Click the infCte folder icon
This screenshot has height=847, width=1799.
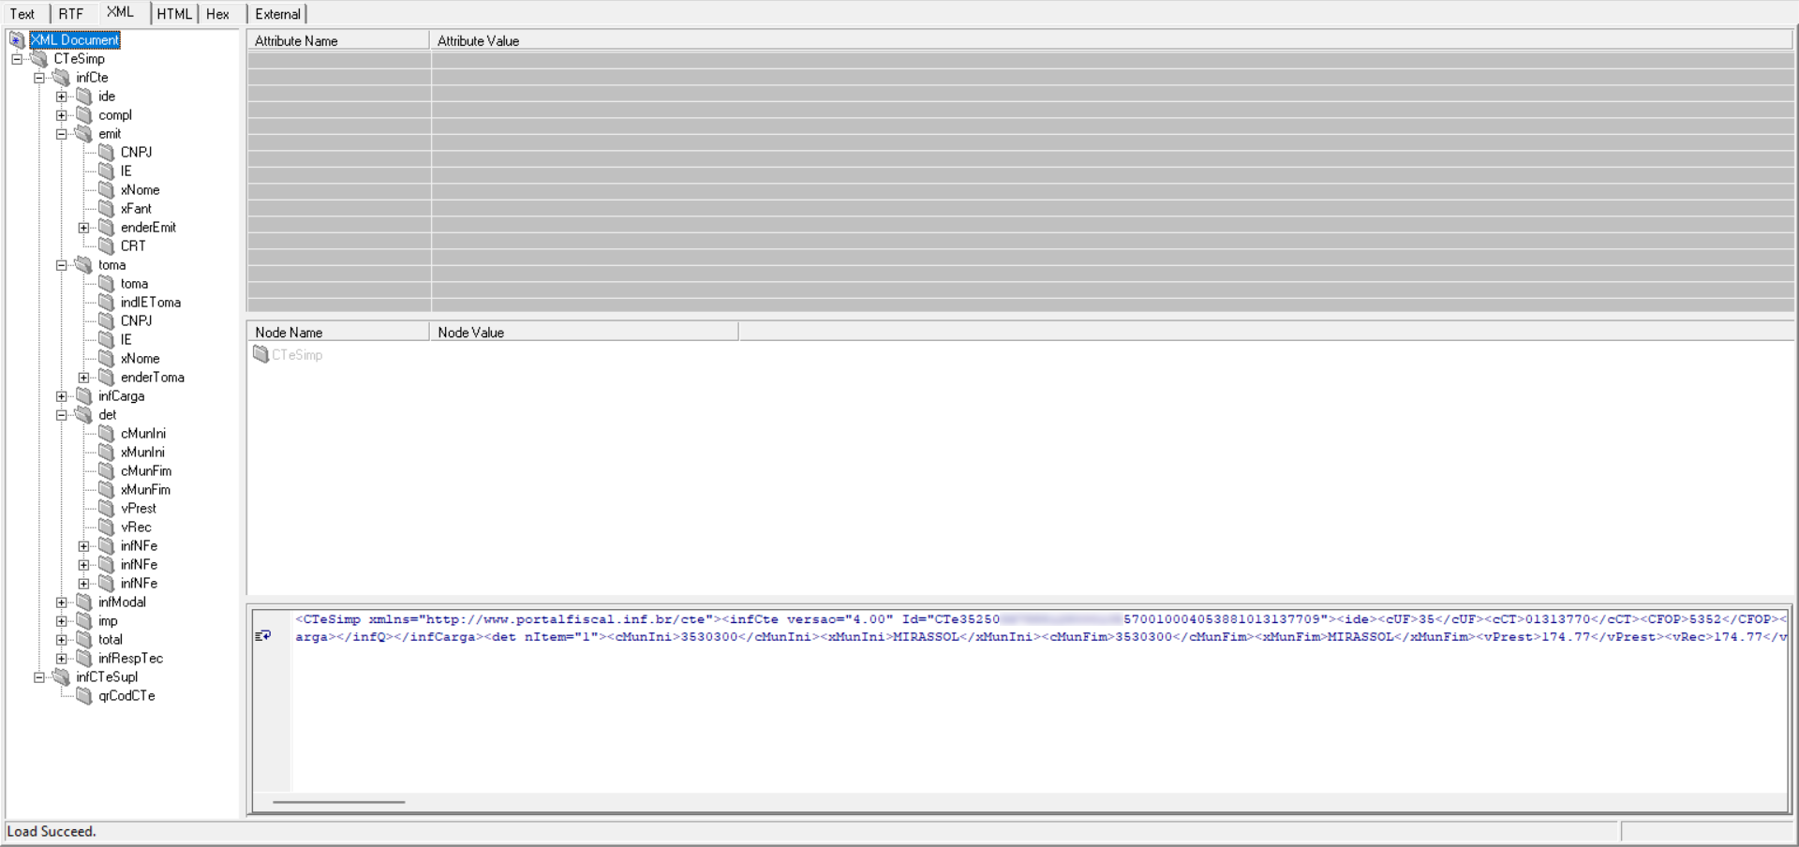point(62,77)
